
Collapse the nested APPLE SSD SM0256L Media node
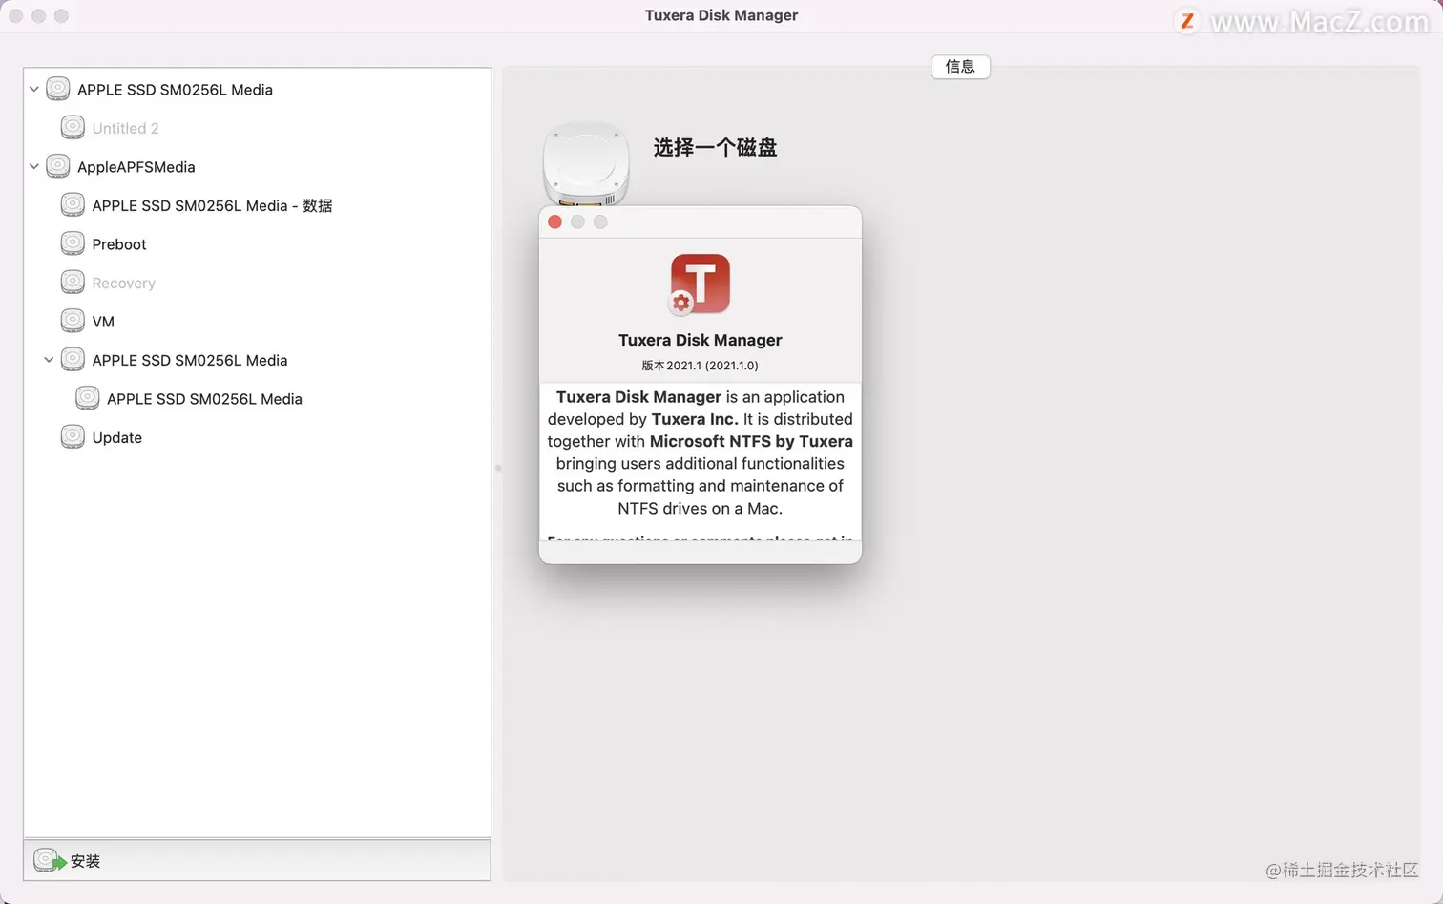pos(49,360)
